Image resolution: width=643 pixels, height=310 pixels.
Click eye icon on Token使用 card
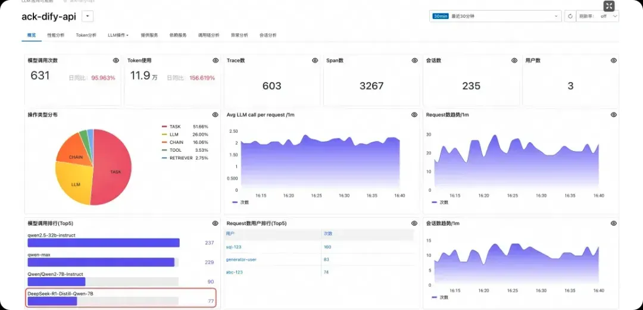(216, 60)
